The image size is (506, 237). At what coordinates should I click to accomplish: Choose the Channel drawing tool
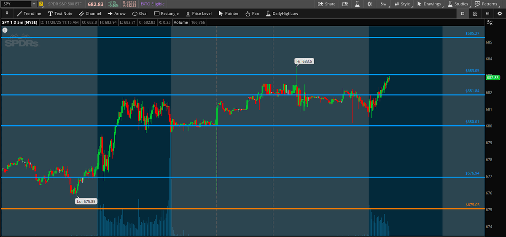point(90,13)
